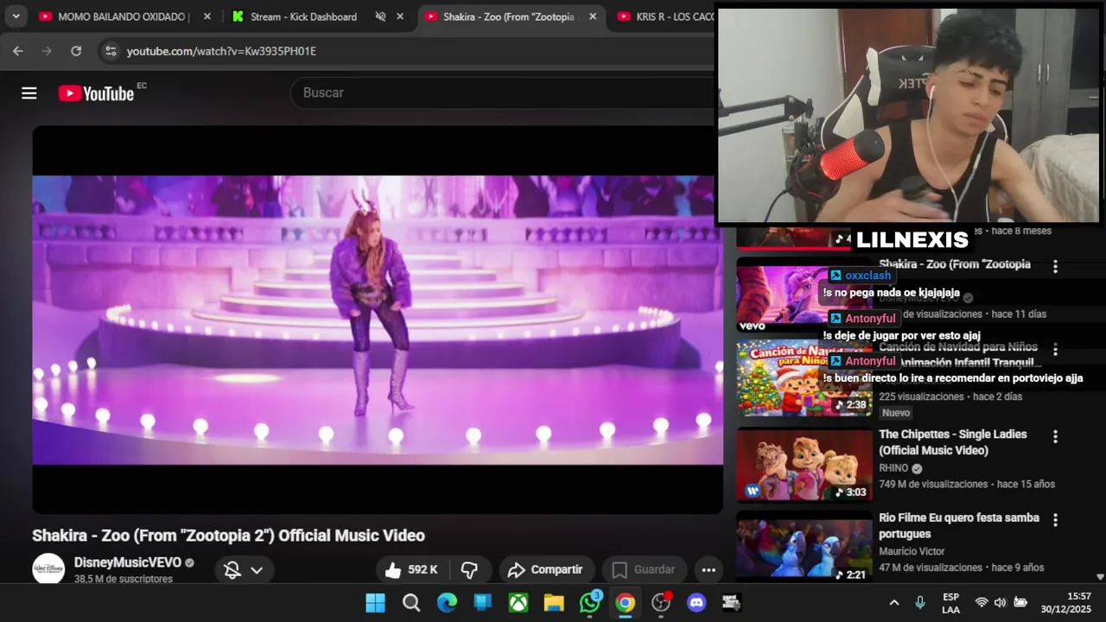The height and width of the screenshot is (622, 1106).
Task: Open Canción de Navidad para Niños thumbnail
Action: point(804,378)
